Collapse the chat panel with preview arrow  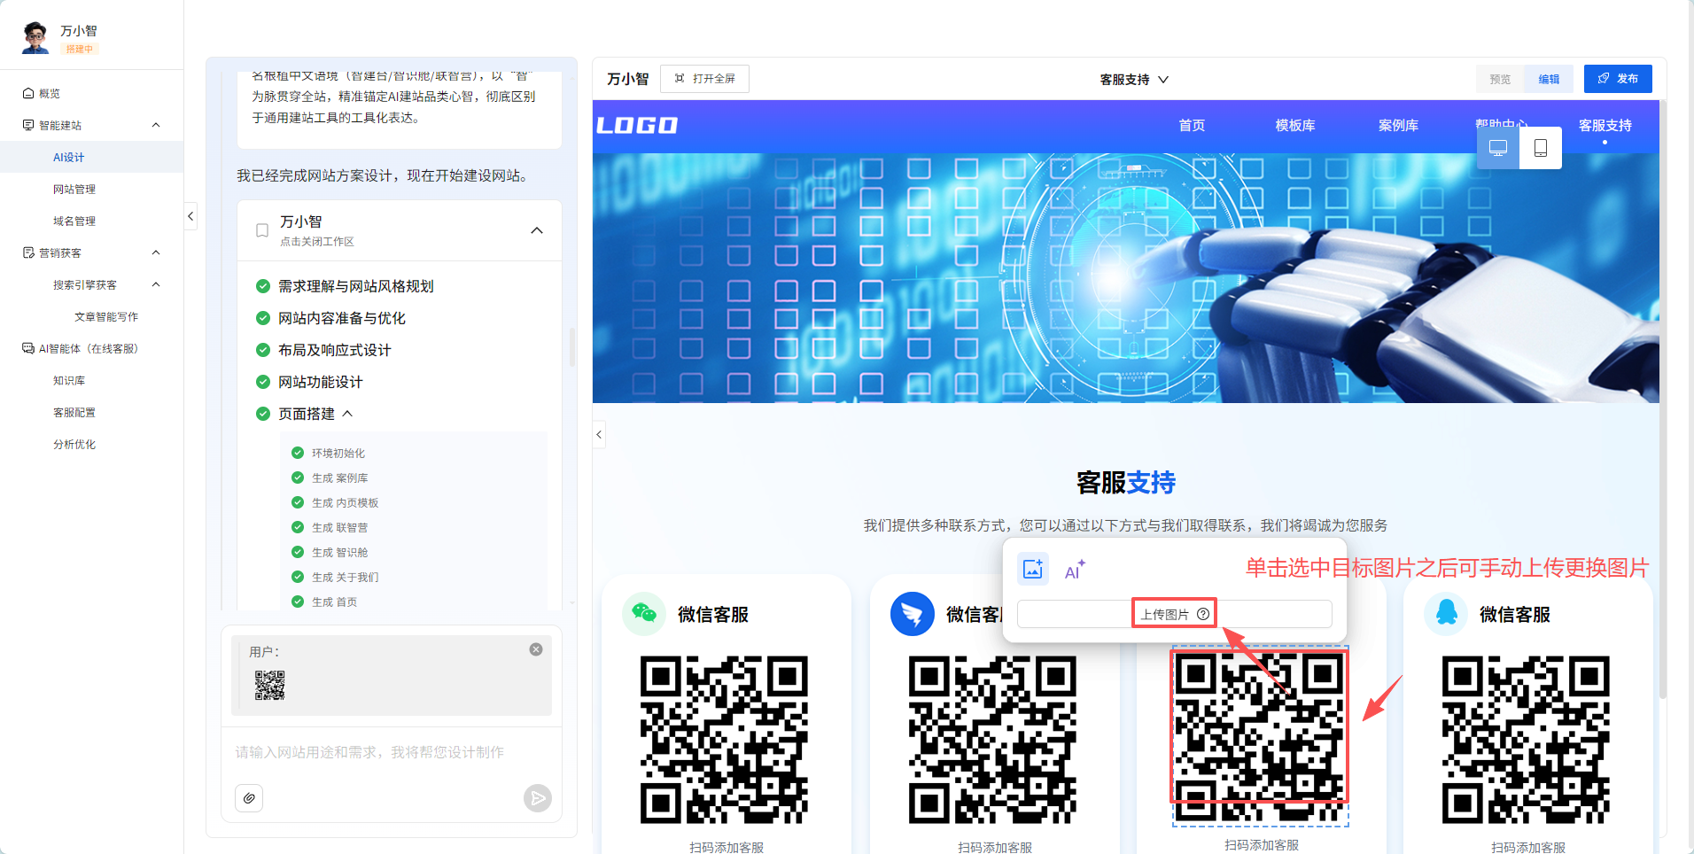point(599,434)
